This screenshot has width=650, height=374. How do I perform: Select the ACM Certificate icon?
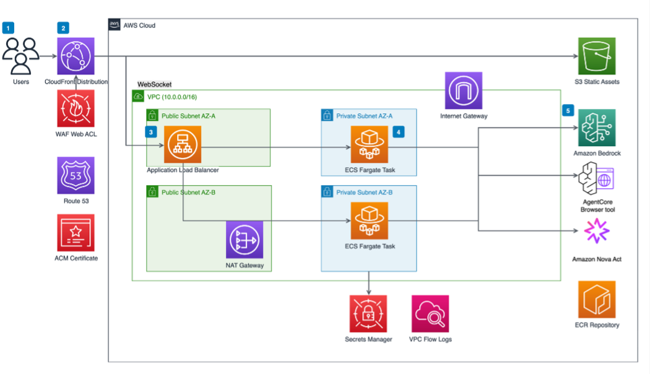point(75,233)
